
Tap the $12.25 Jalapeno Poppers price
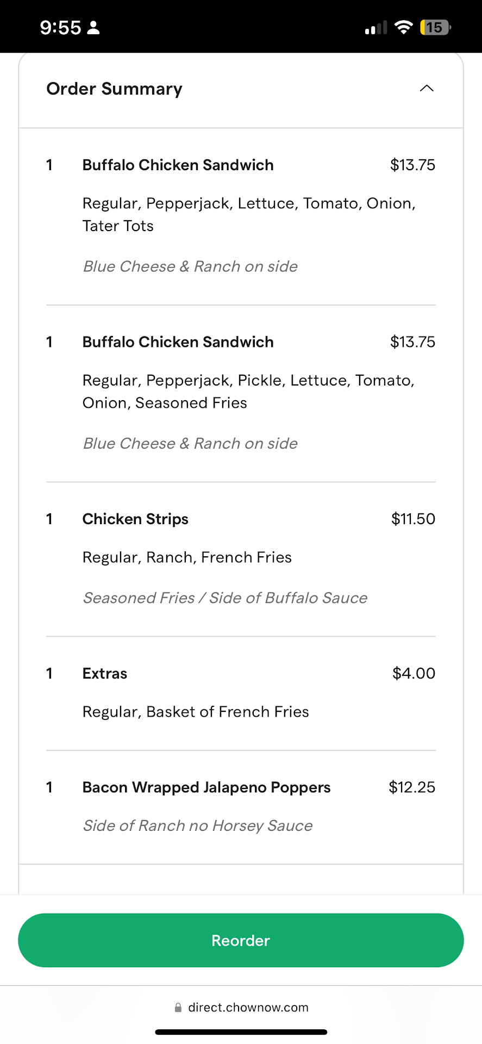click(412, 787)
